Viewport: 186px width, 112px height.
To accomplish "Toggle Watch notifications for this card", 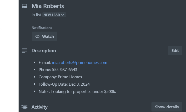I will point(44,37).
